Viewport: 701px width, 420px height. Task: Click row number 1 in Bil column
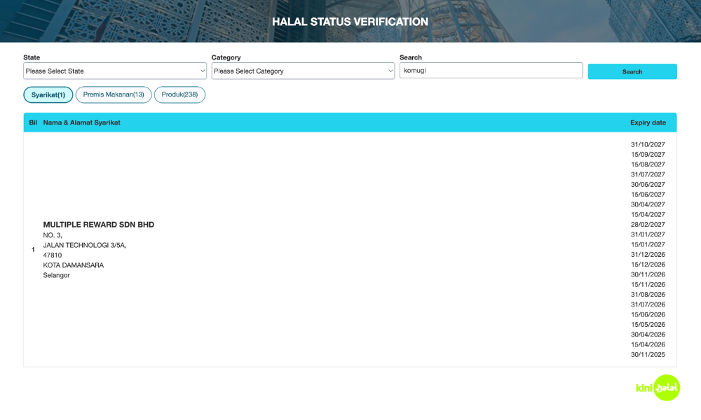point(33,250)
